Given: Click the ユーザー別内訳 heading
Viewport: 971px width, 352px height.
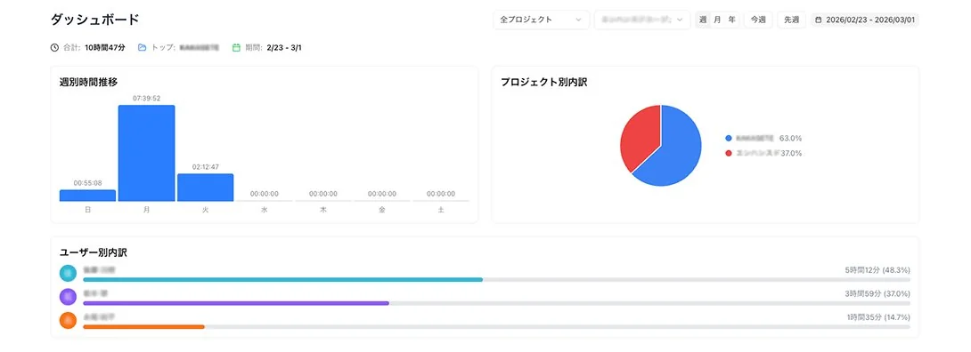Looking at the screenshot, I should (94, 252).
